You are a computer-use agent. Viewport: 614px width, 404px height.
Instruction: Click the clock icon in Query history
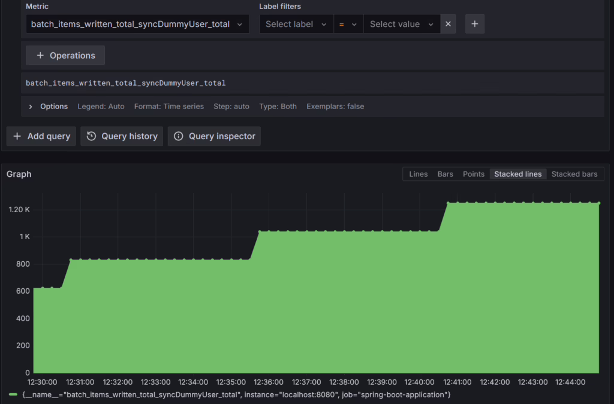tap(91, 136)
